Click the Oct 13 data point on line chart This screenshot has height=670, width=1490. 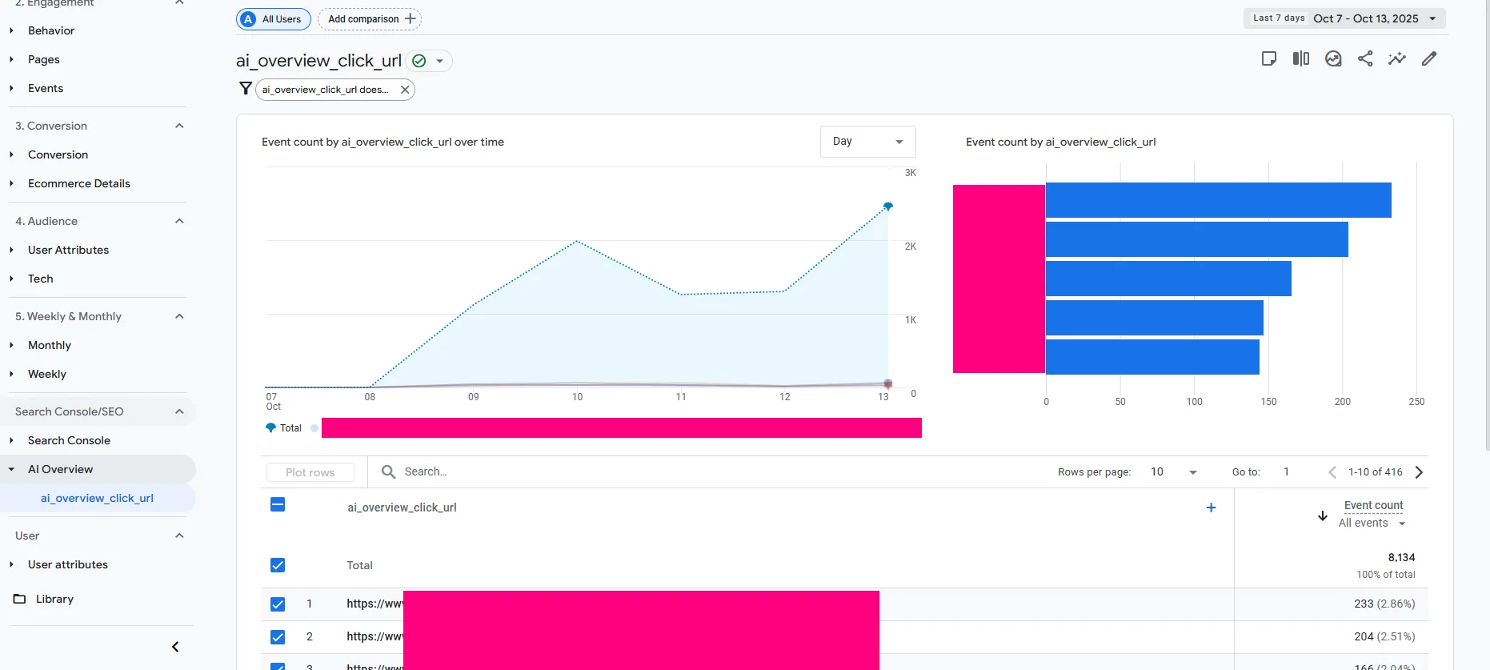887,207
